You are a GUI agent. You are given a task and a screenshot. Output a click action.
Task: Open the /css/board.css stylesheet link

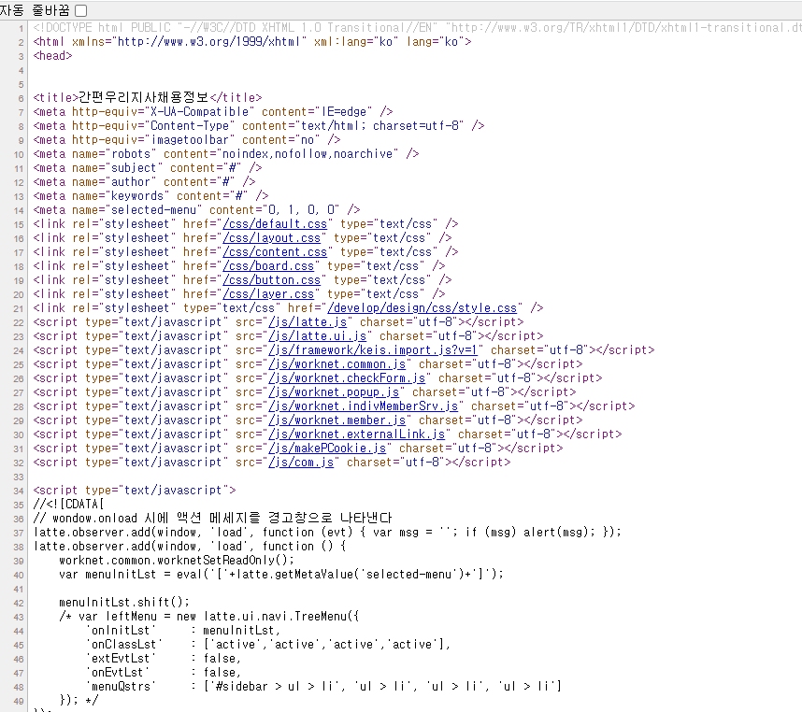268,265
